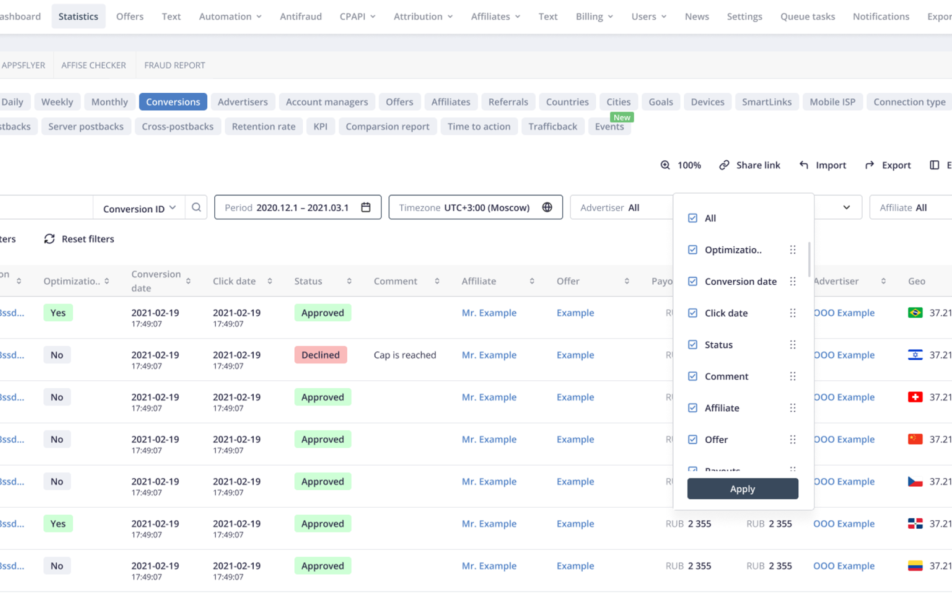Open the Queue tasks nav item
The image size is (952, 595).
tap(808, 16)
